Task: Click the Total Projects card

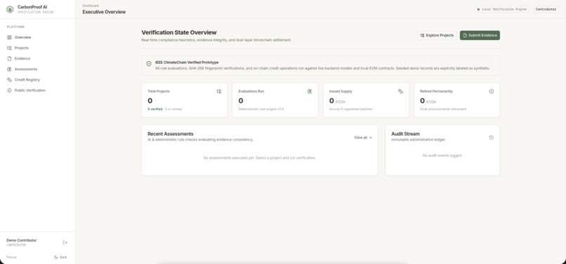Action: (185, 100)
